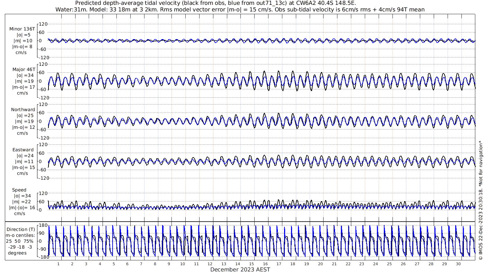This screenshot has height=277, width=485.
Task: Click the day '30' tick label
Action: 458,264
